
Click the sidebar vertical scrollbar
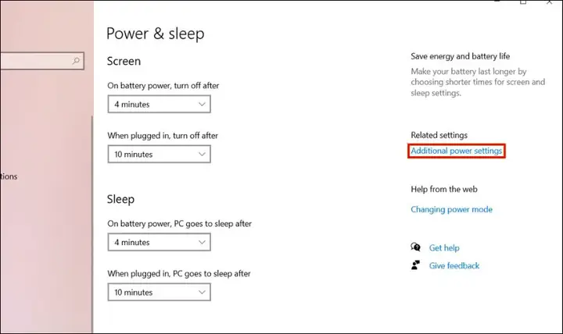click(92, 222)
